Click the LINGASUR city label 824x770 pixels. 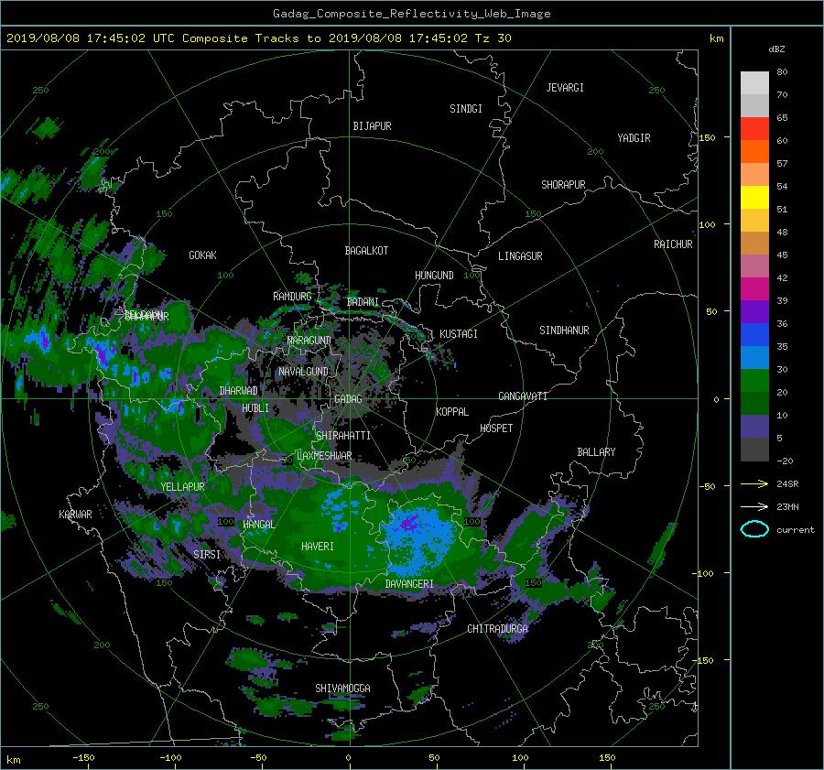[520, 256]
